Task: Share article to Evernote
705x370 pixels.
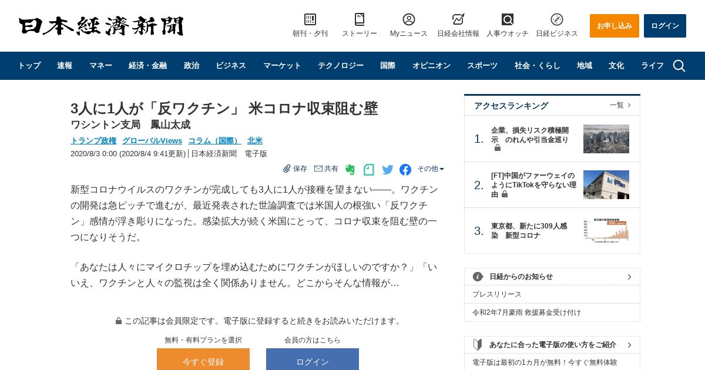Action: tap(350, 170)
